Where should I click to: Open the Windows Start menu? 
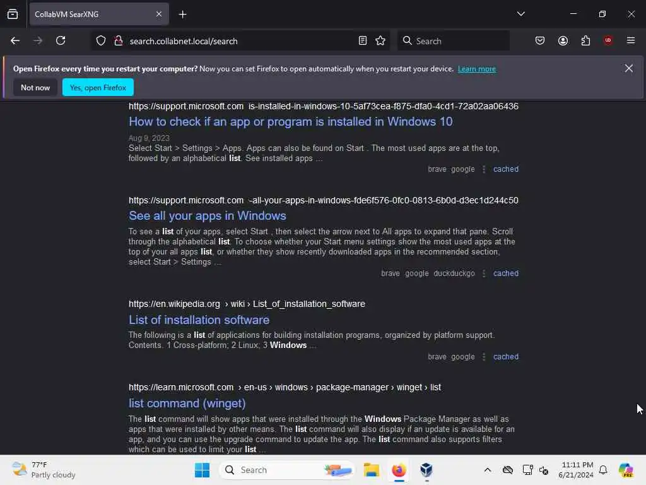click(x=202, y=470)
